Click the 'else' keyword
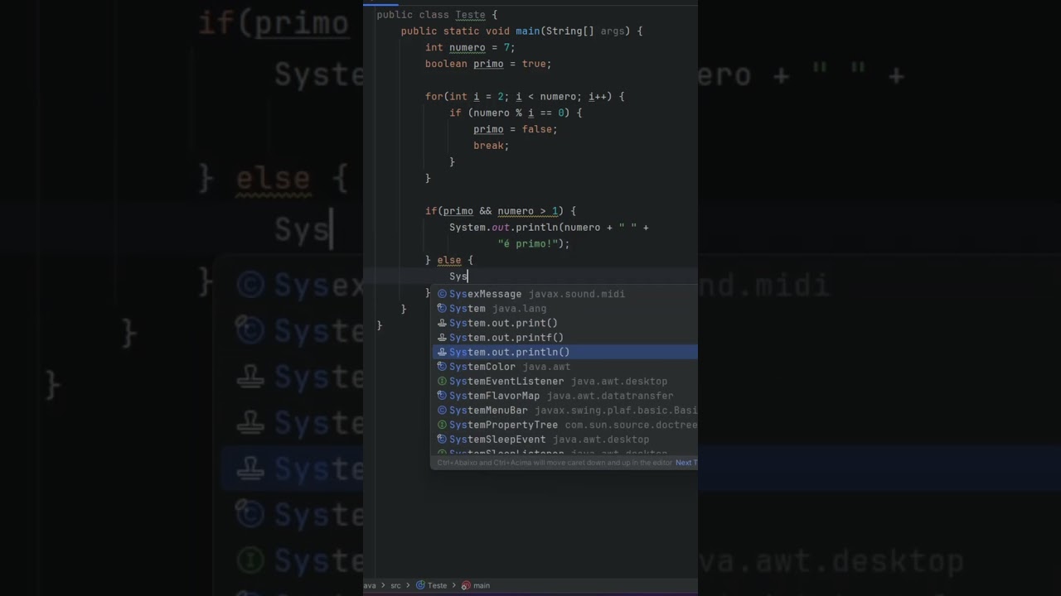 pyautogui.click(x=449, y=260)
